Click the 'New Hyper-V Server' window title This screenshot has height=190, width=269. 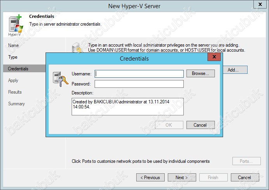tap(134, 6)
